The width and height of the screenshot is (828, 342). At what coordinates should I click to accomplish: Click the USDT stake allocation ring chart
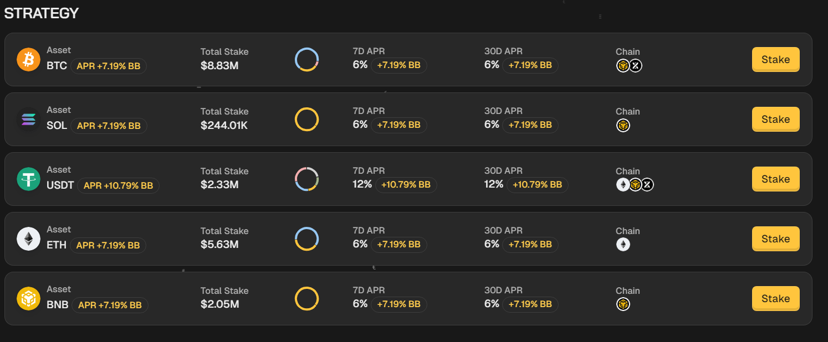click(x=306, y=179)
